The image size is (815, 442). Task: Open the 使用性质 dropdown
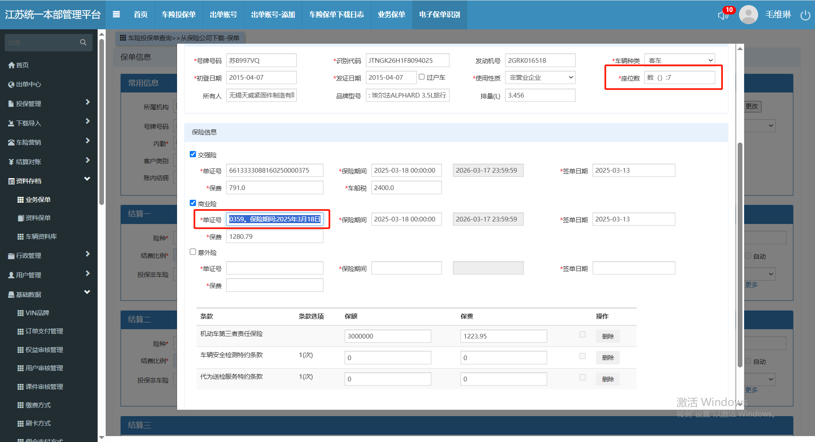pyautogui.click(x=540, y=78)
